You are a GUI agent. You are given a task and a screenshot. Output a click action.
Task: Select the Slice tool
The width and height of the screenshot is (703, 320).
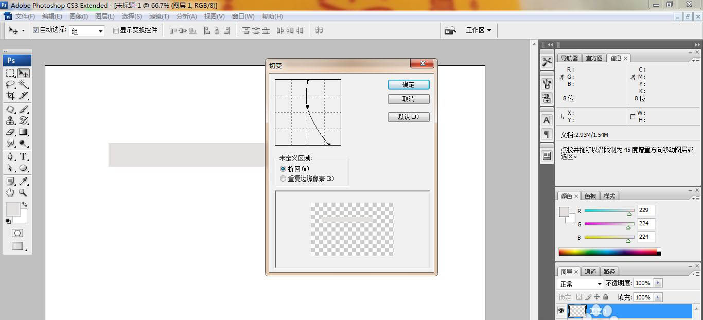pyautogui.click(x=23, y=96)
